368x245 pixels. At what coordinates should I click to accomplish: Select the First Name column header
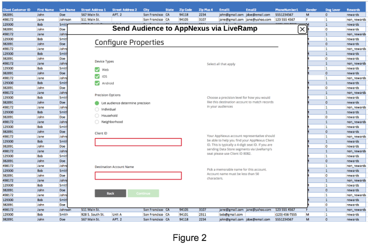pos(45,10)
